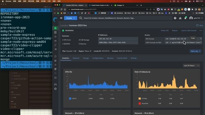
Task: Click the Linodes breadcrumb link
Action: [x=64, y=26]
